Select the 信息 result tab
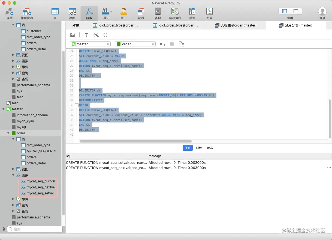This screenshot has height=240, width=332. click(x=188, y=148)
